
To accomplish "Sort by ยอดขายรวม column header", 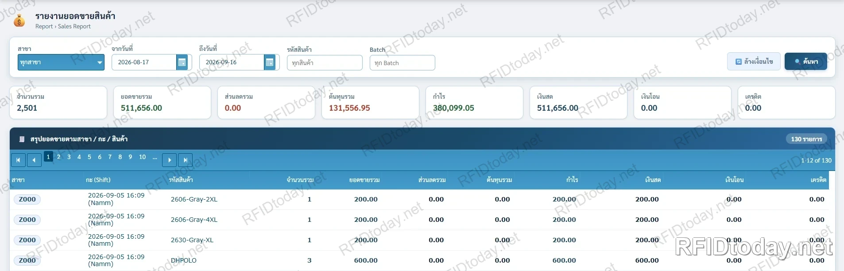I will (364, 180).
